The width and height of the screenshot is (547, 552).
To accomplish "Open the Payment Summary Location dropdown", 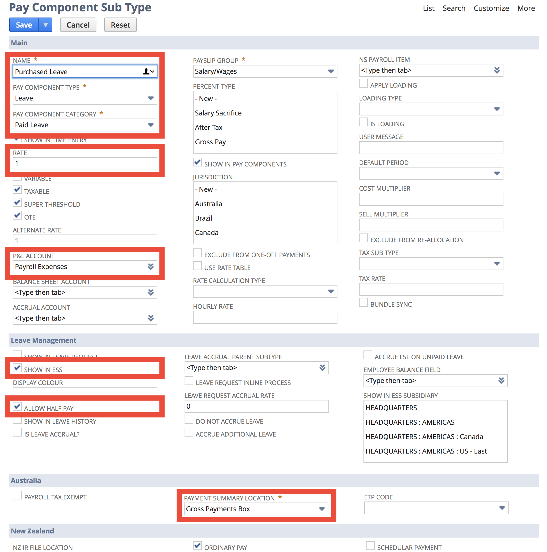I will point(322,509).
